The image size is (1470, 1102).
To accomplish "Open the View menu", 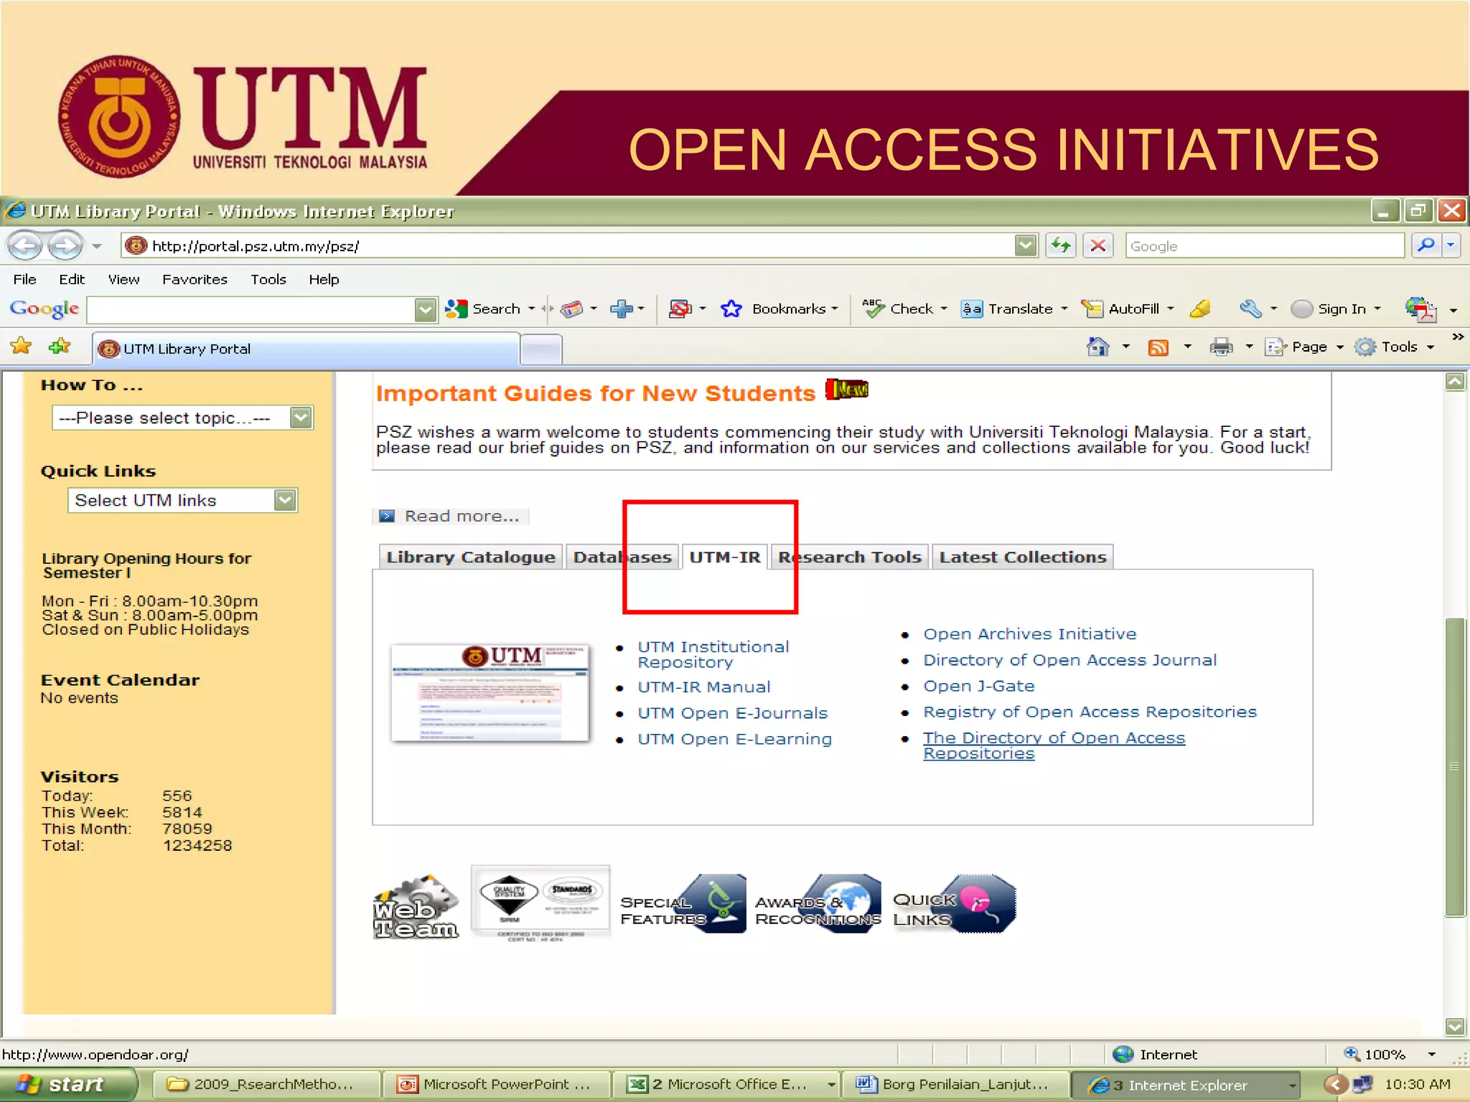I will coord(123,280).
